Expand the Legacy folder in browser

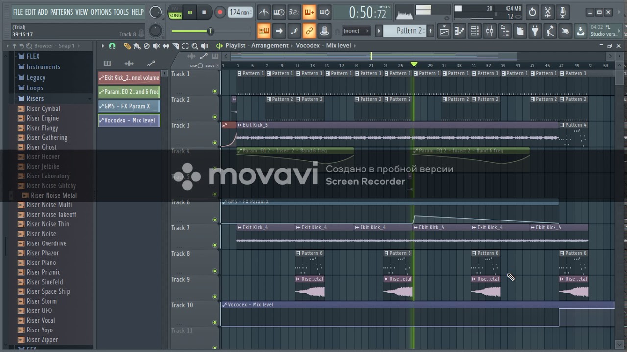pos(36,77)
